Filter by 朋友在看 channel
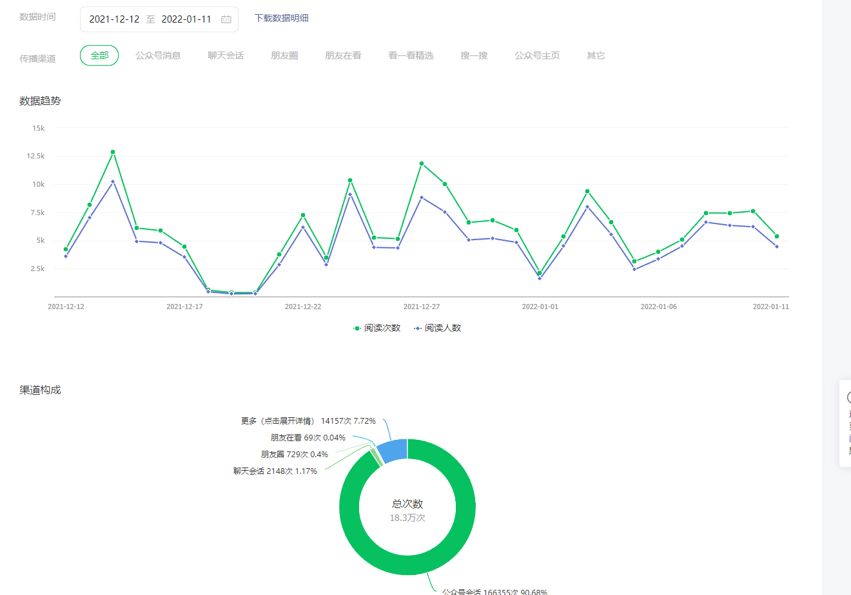Viewport: 851px width, 595px height. click(x=343, y=55)
